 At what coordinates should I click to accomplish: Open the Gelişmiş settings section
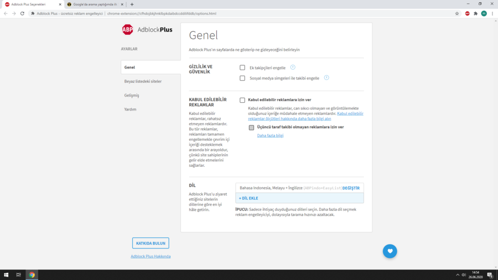point(132,95)
